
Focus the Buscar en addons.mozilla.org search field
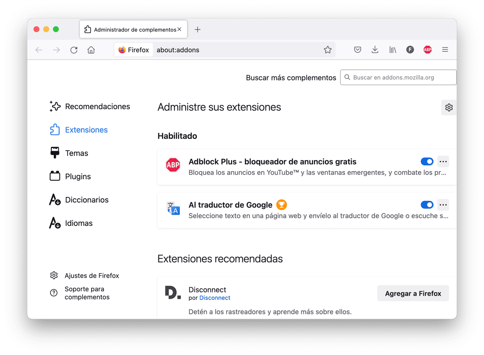point(398,77)
